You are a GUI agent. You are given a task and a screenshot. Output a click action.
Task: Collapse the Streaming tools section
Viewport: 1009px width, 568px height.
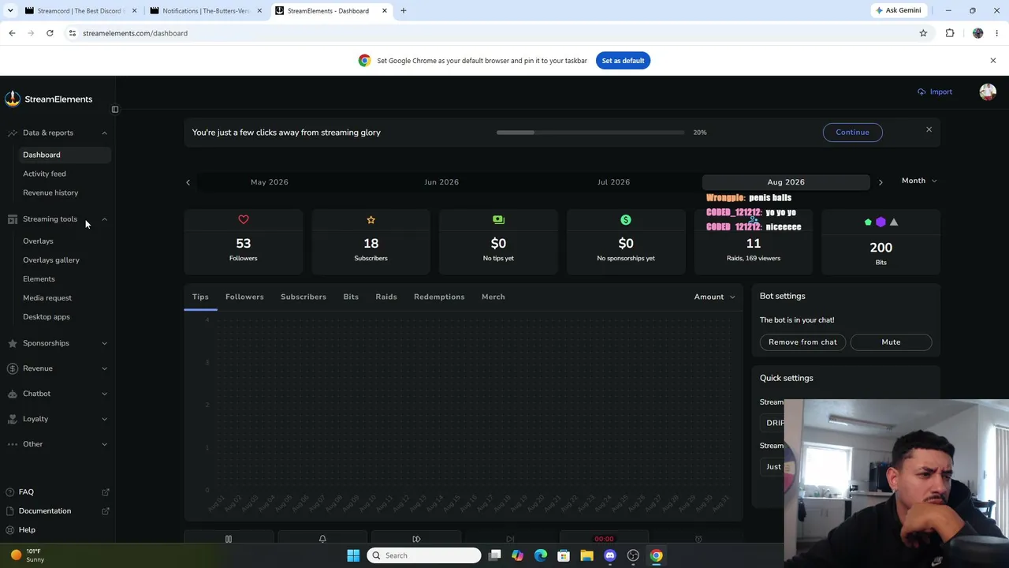point(104,219)
